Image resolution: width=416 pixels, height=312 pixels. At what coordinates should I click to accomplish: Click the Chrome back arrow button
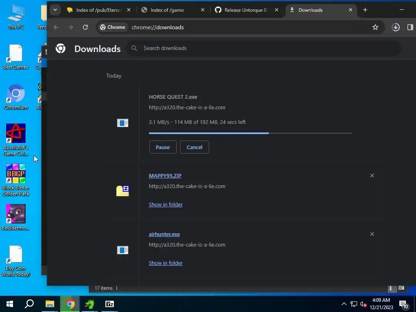coord(56,27)
